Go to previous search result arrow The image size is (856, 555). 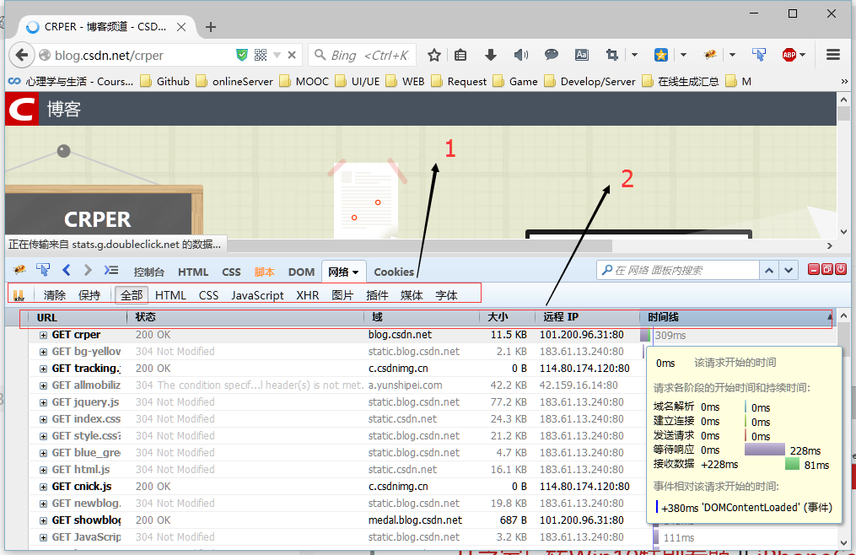tap(769, 271)
